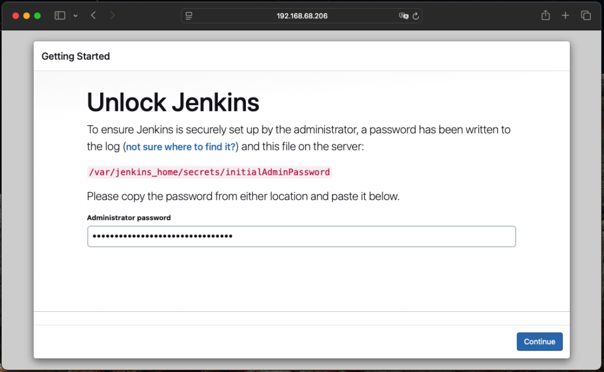The width and height of the screenshot is (604, 372).
Task: Click the Getting Started title
Action: coord(75,56)
